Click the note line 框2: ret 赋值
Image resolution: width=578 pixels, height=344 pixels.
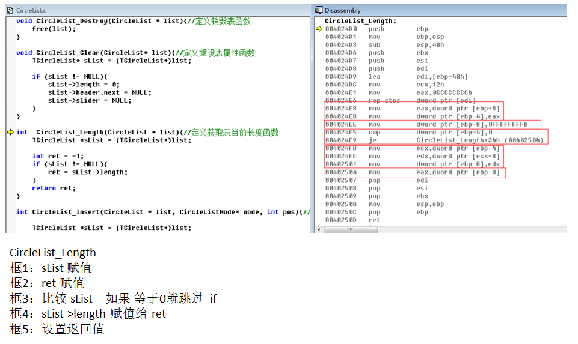(x=47, y=283)
